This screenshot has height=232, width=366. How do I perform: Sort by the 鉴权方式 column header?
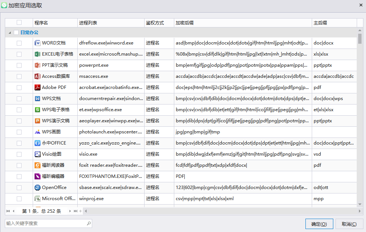(x=159, y=23)
